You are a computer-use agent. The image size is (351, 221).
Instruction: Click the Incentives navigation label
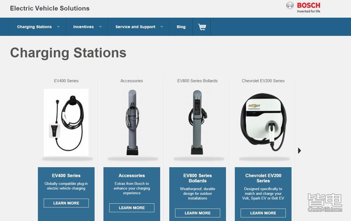coord(83,27)
